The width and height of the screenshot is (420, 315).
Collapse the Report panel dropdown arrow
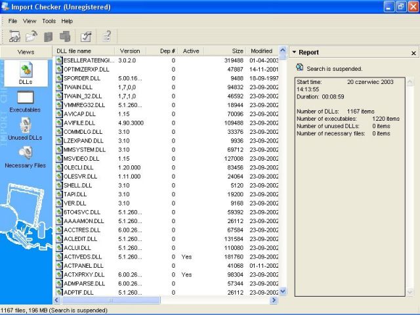click(295, 52)
